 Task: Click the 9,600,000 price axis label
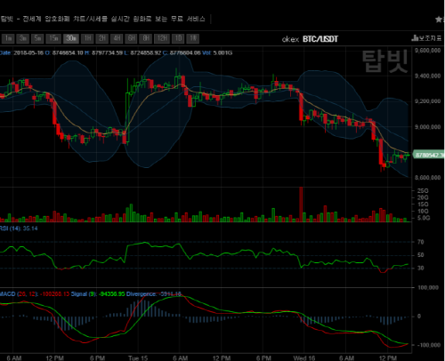(427, 51)
